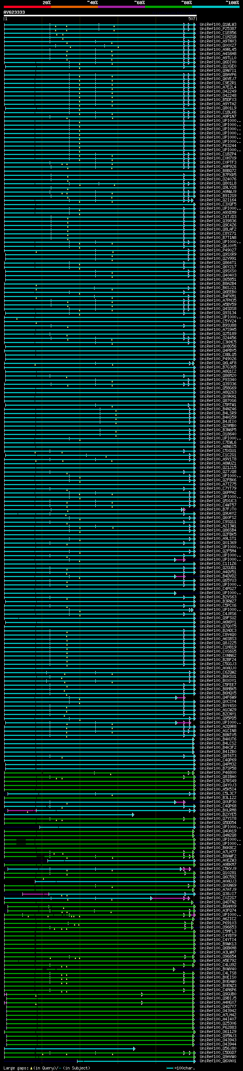Select hit label UniRef100_Q8IBA0
Viewport: 243px width, 1071px height.
pyautogui.click(x=218, y=777)
